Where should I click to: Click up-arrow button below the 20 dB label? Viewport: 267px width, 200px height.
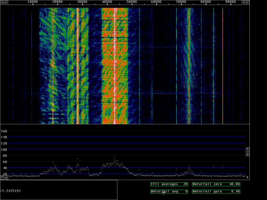point(2,177)
